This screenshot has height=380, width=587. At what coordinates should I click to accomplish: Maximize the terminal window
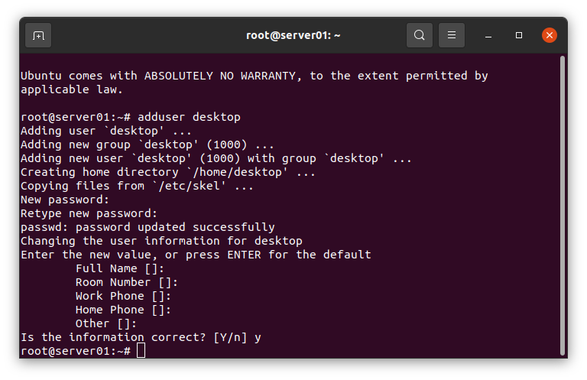[519, 35]
